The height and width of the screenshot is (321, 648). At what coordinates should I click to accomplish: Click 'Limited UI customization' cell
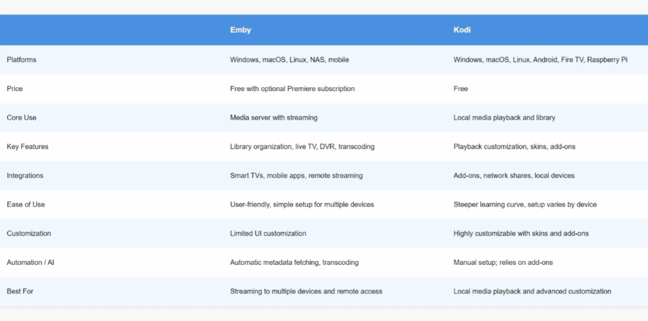click(268, 233)
